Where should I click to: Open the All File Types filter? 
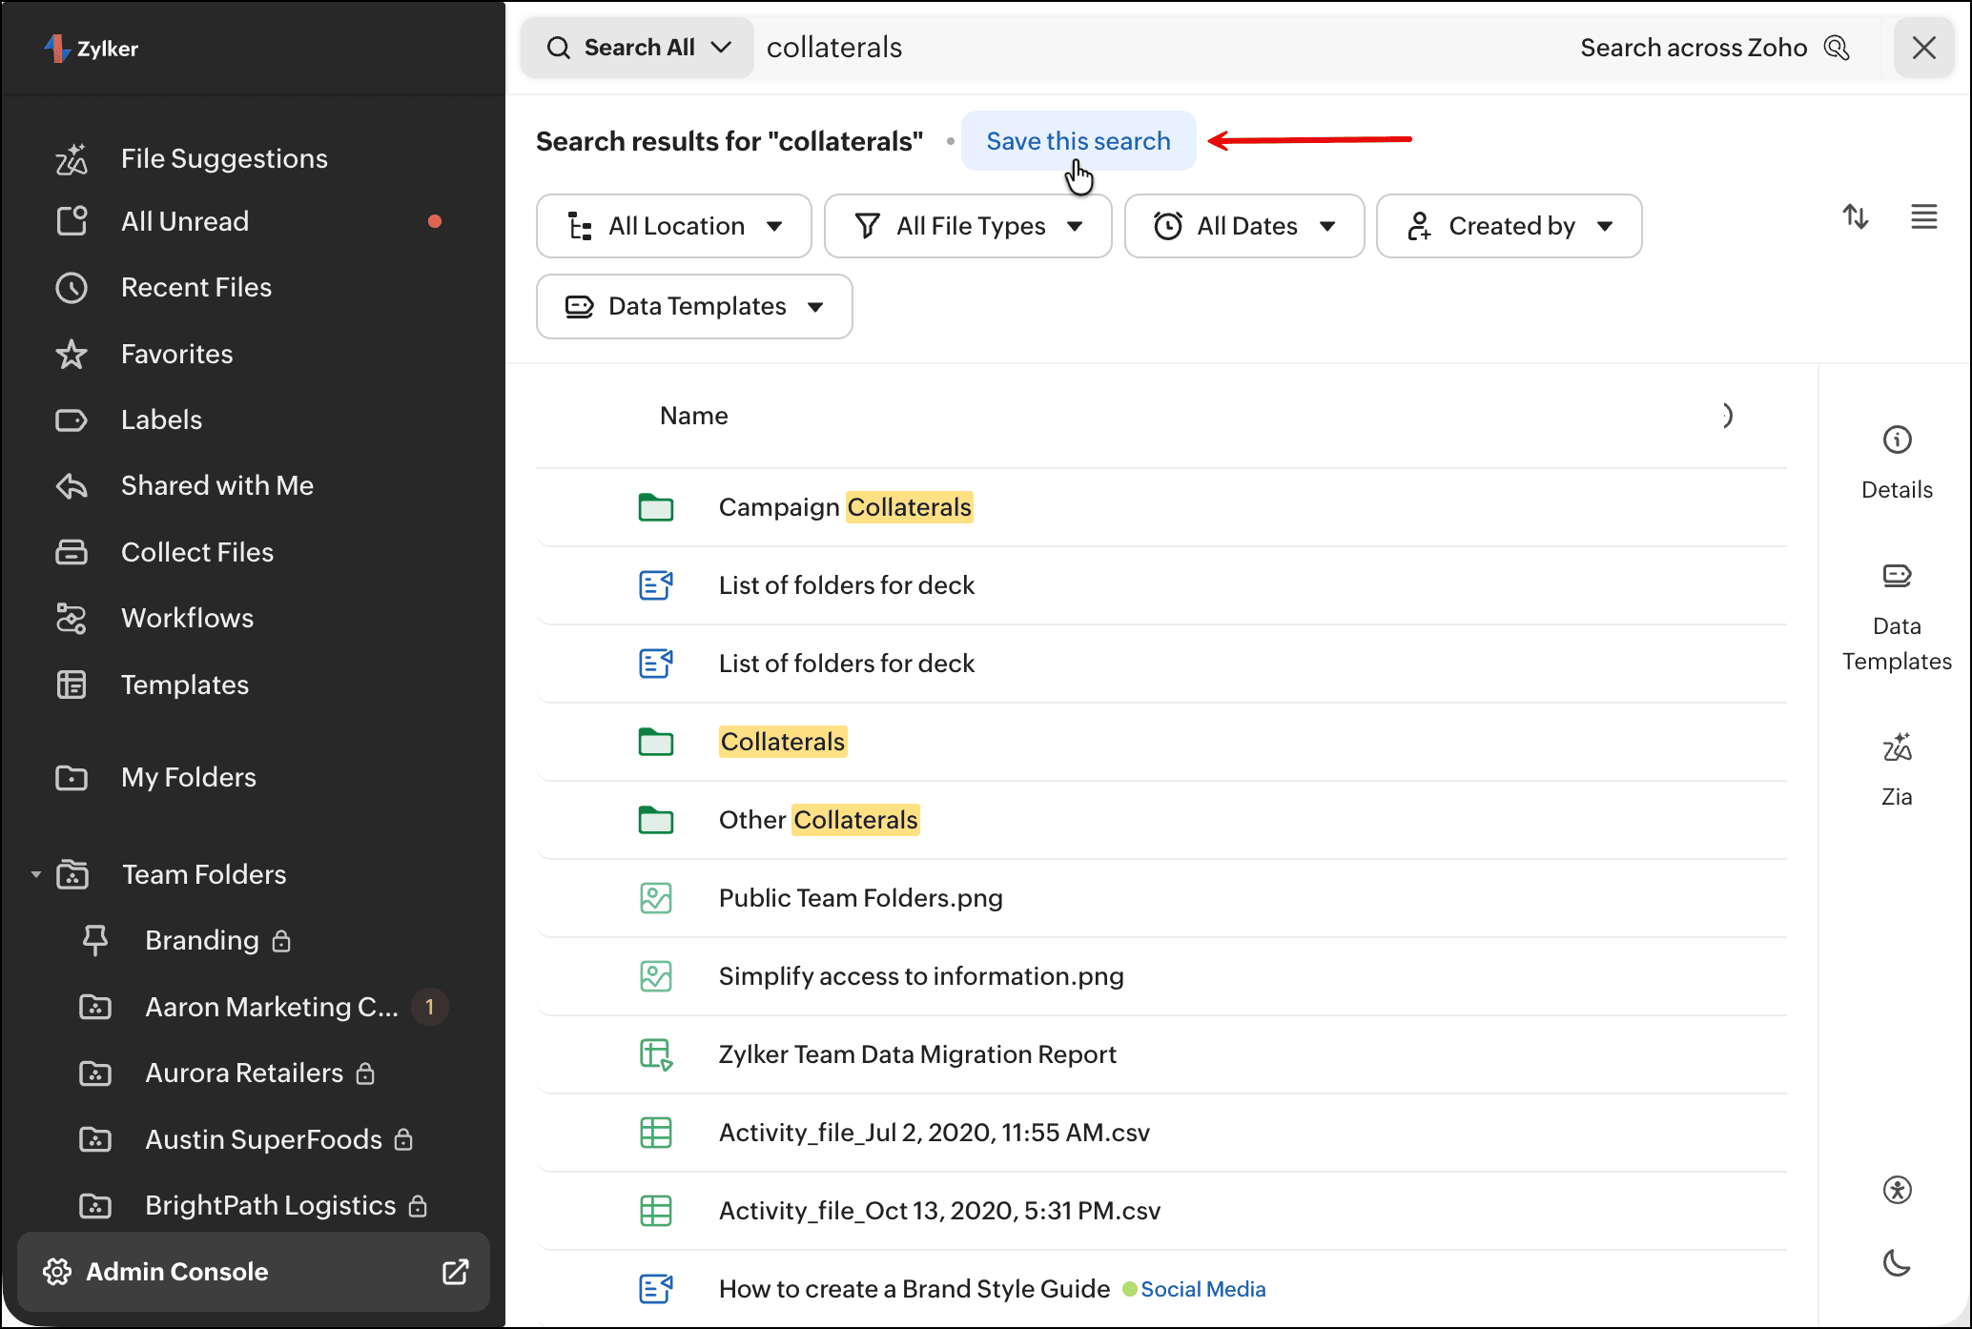click(x=968, y=226)
